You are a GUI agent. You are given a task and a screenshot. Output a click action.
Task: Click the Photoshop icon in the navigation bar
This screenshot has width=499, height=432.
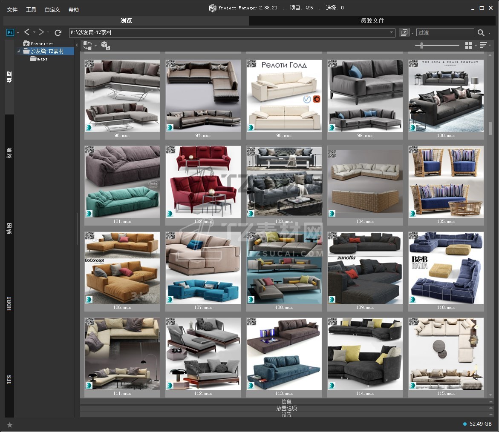point(10,33)
